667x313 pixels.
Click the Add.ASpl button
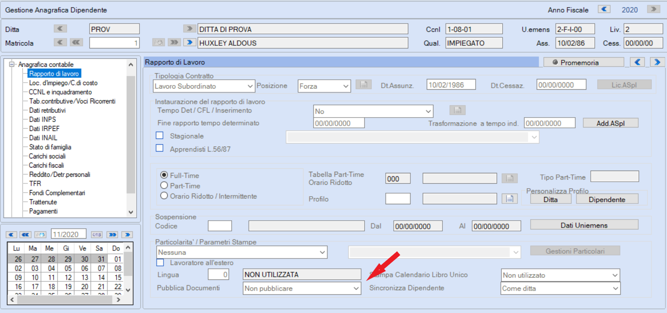tap(610, 123)
